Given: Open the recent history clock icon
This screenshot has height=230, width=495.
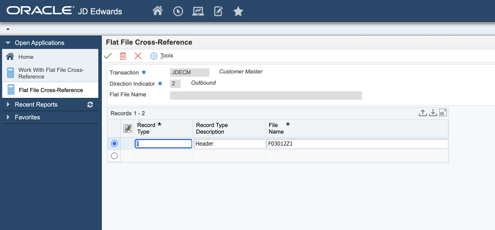Looking at the screenshot, I should pos(178,11).
